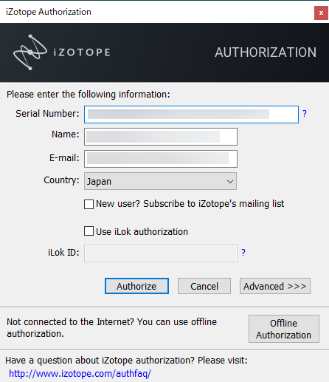329x382 pixels.
Task: Open the Country dropdown showing Japan
Action: point(160,181)
